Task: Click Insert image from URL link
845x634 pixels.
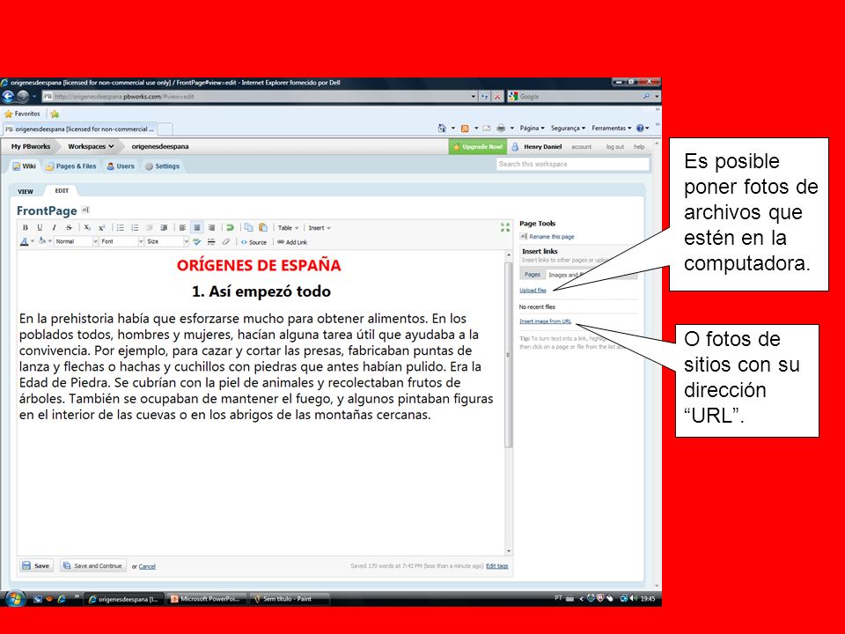Action: 546,321
